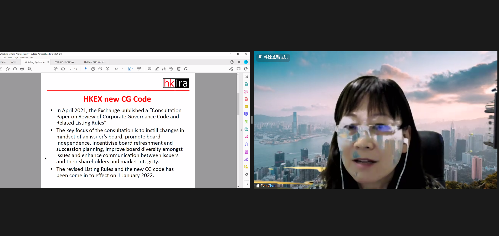Zoom out with the minus icon

pos(100,69)
